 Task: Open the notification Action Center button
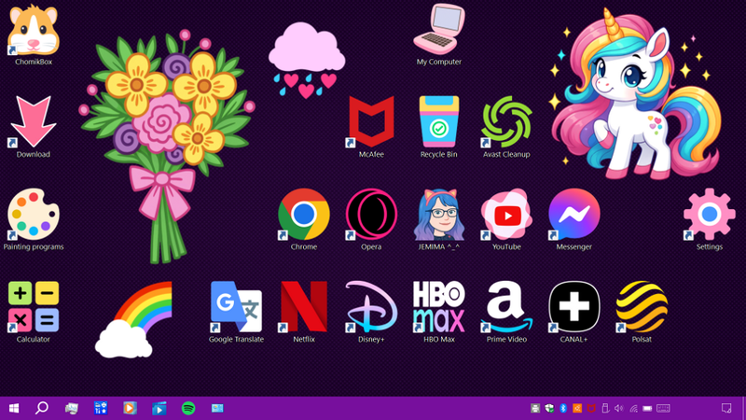pos(726,408)
